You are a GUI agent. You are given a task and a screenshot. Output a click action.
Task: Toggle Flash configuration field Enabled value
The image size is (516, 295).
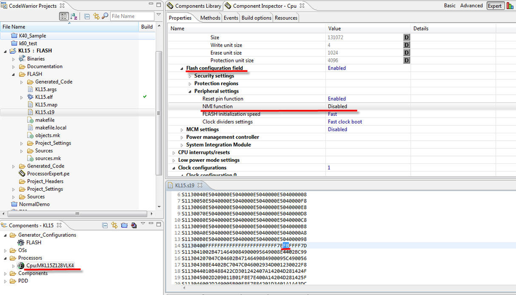pos(337,68)
